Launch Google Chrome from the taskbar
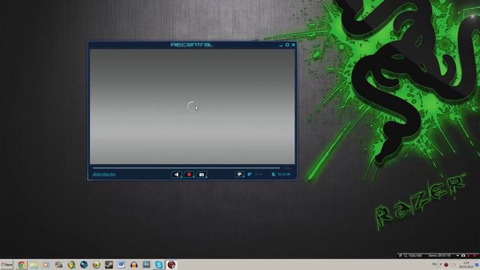 (x=22, y=265)
